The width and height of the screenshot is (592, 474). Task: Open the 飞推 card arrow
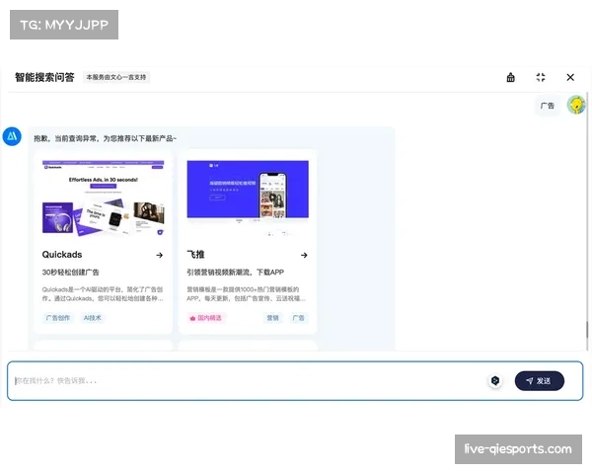click(x=304, y=255)
